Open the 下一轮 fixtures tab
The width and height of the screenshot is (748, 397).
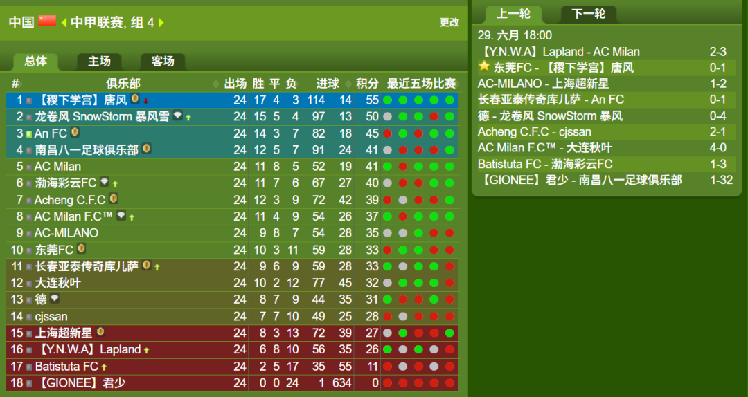tap(589, 14)
